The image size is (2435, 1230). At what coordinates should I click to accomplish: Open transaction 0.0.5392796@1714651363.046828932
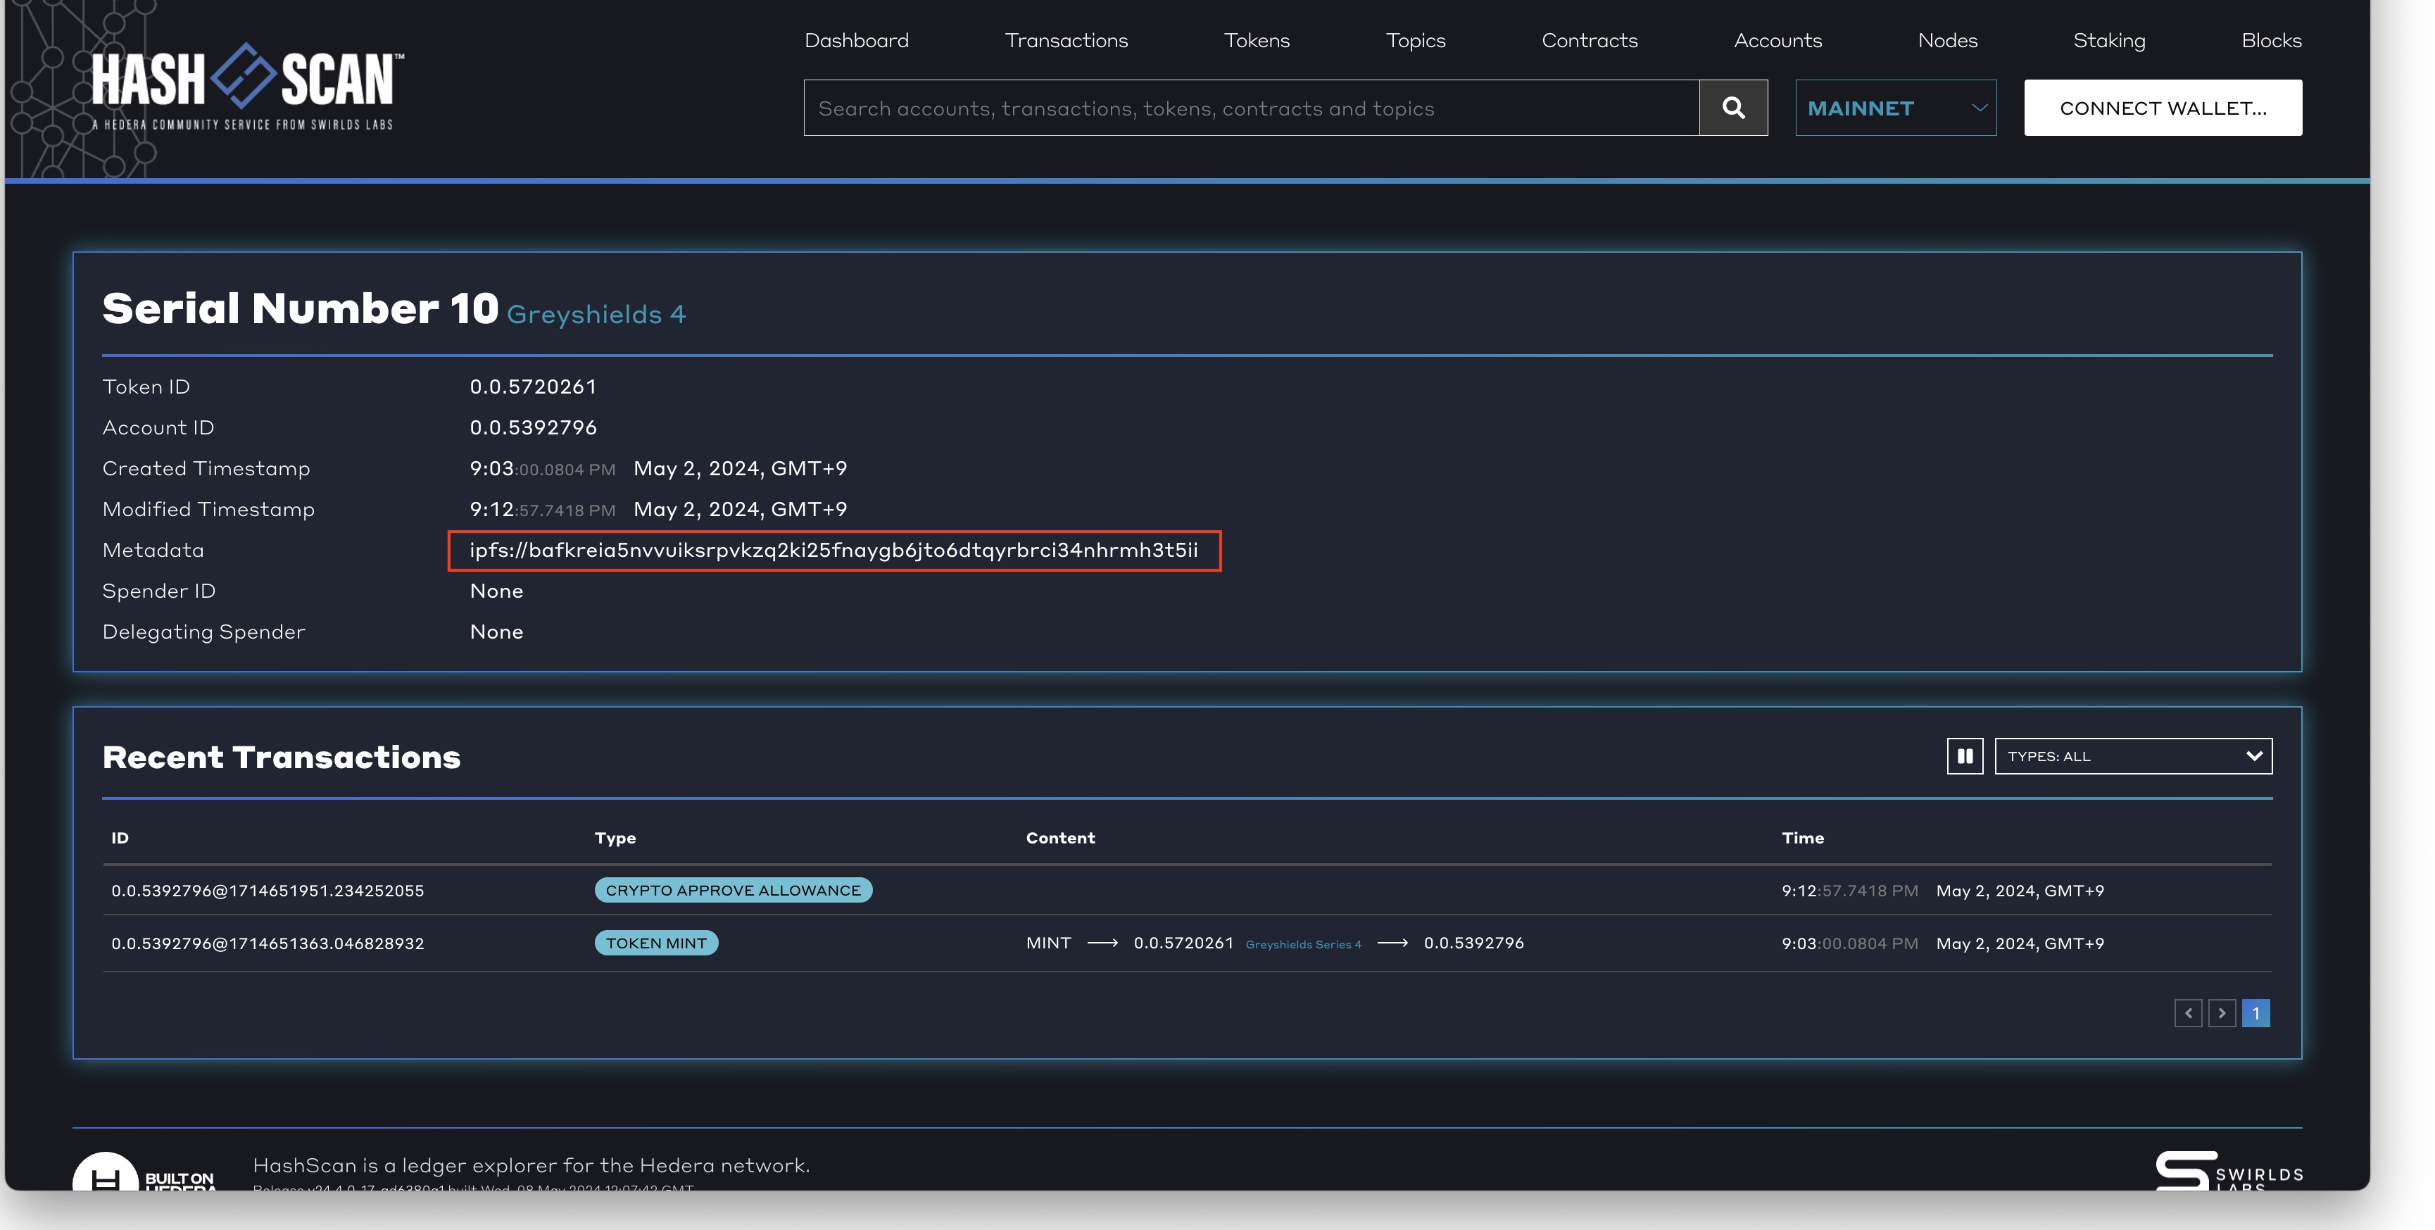point(268,943)
